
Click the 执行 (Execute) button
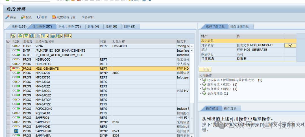click(x=205, y=70)
